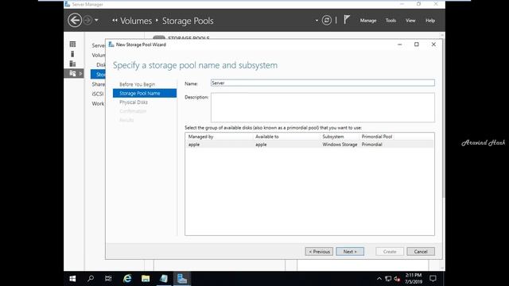This screenshot has height=286, width=509.
Task: Click the Cancel button in the wizard
Action: pyautogui.click(x=421, y=252)
